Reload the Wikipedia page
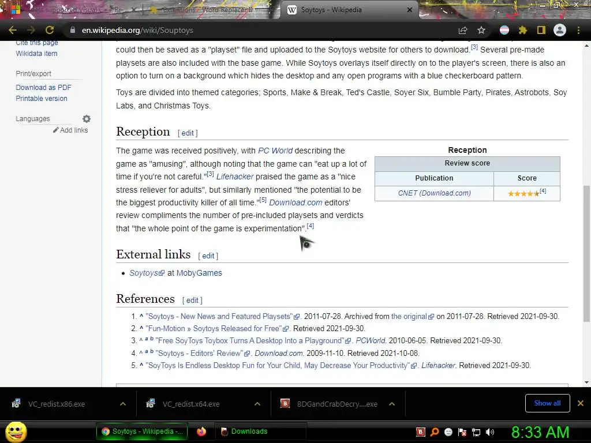591x443 pixels. pyautogui.click(x=50, y=30)
